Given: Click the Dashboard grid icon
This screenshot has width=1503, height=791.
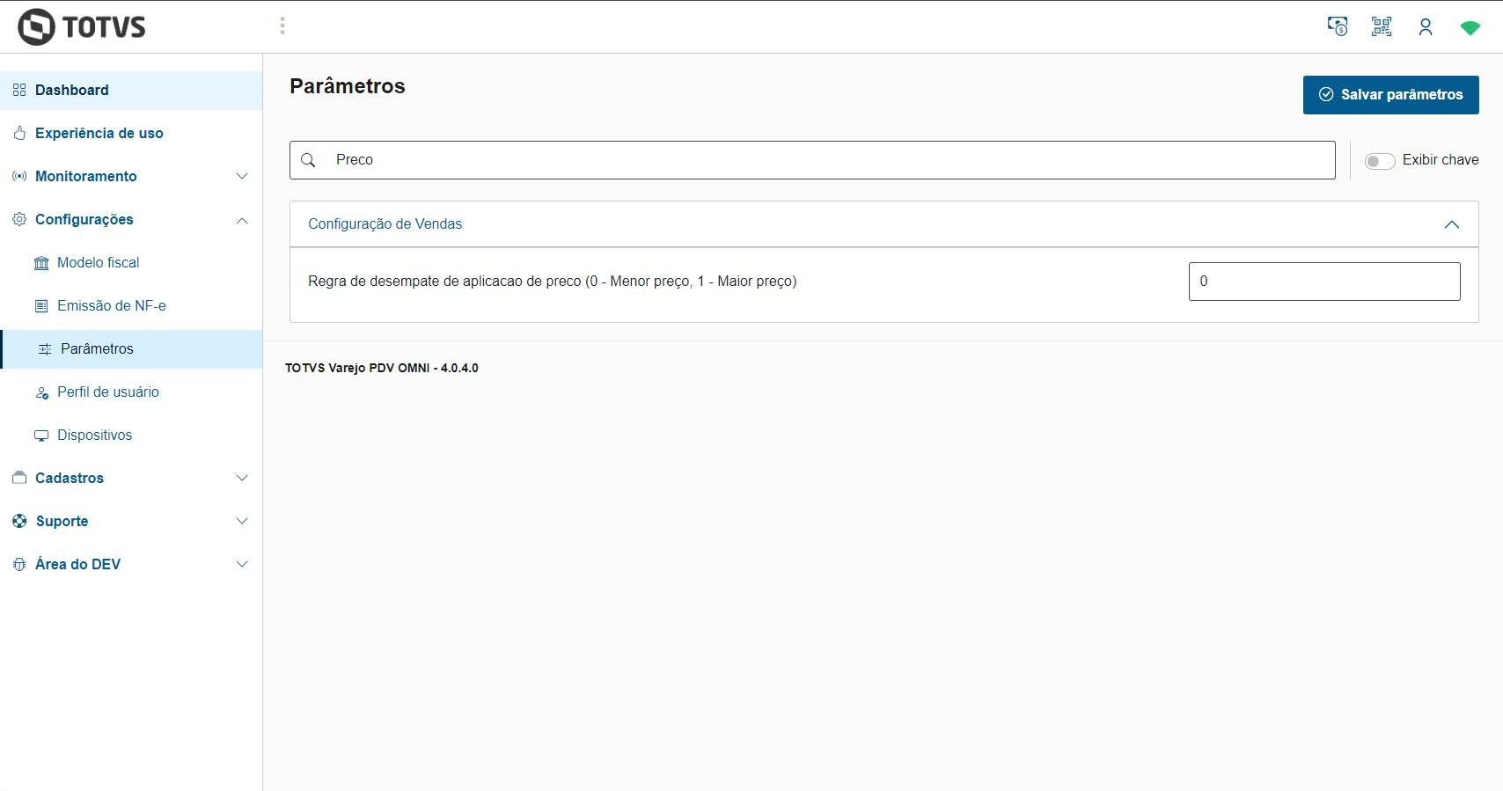Looking at the screenshot, I should (x=19, y=90).
